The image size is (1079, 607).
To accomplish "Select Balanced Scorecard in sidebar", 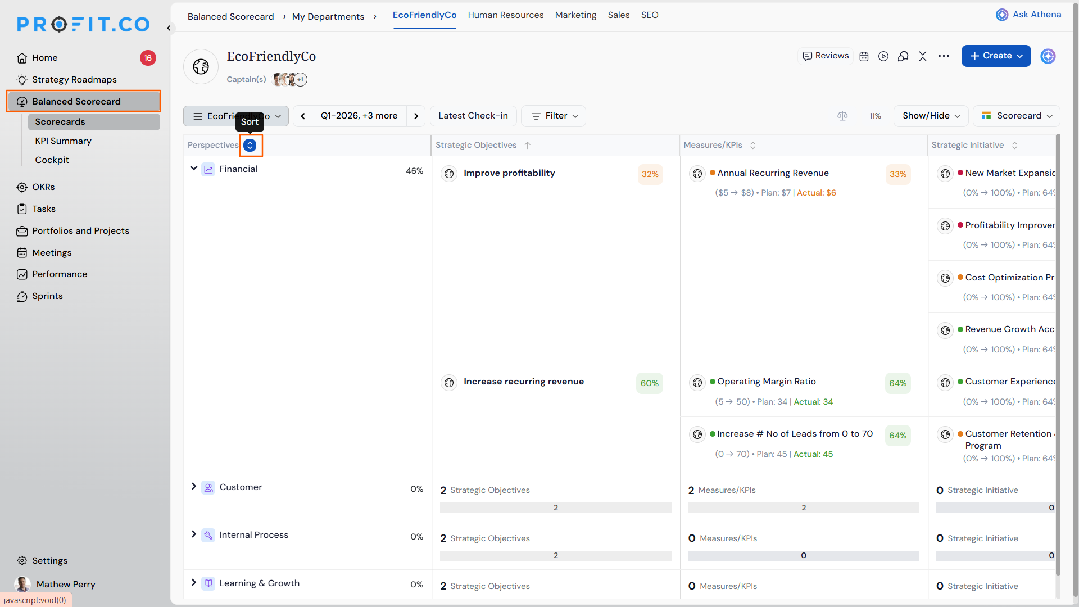I will 84,101.
